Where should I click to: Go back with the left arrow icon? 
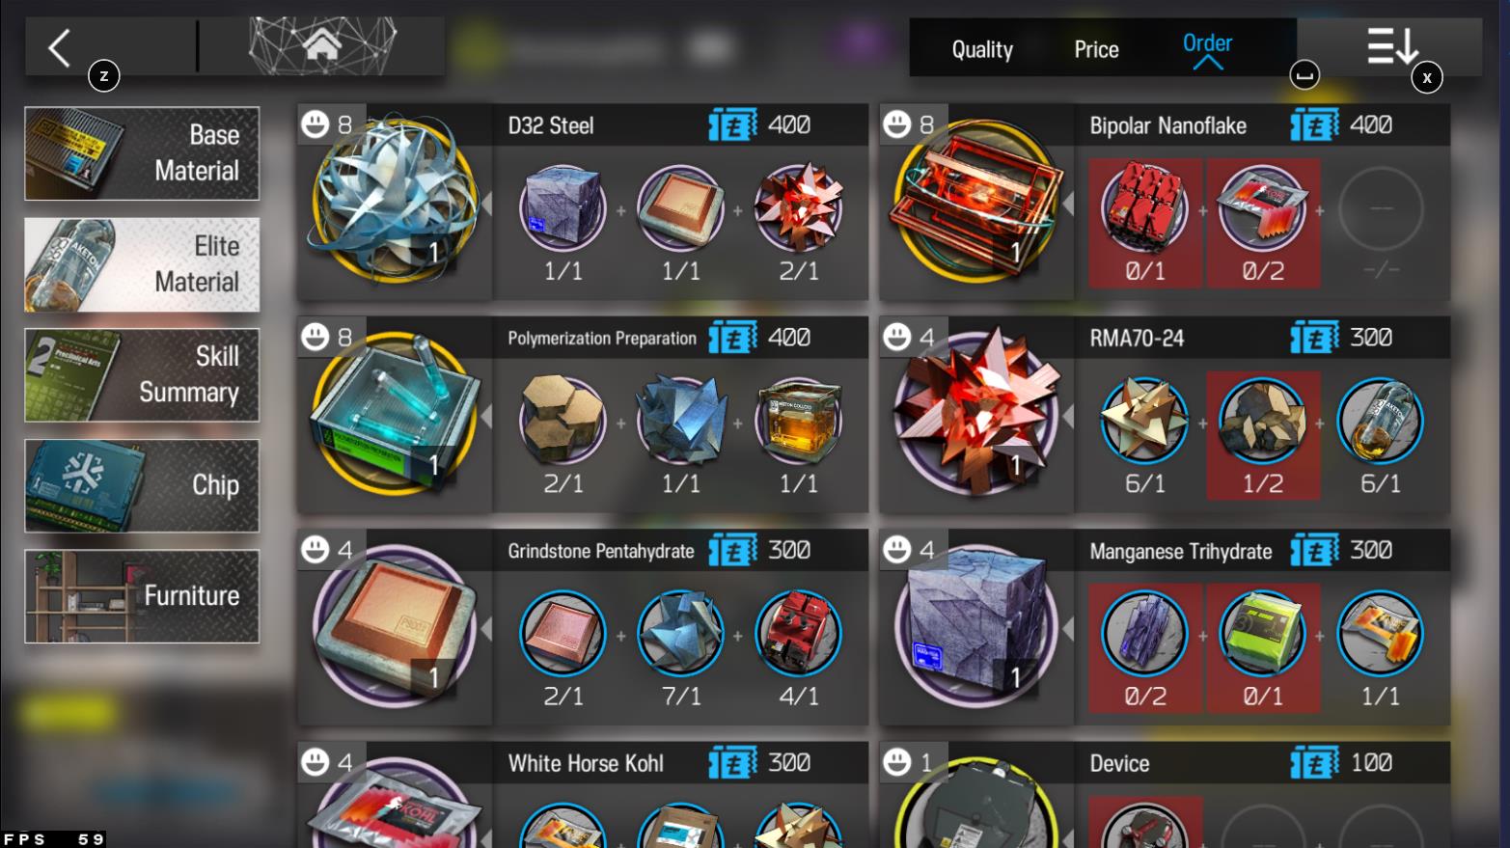coord(60,47)
